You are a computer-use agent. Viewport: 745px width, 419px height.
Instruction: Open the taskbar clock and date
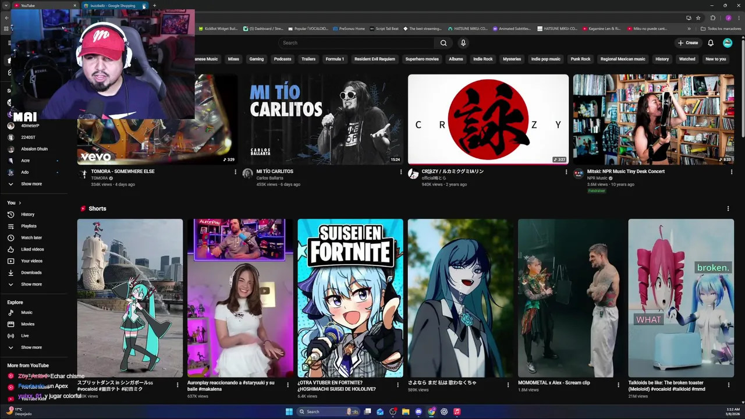(x=733, y=411)
